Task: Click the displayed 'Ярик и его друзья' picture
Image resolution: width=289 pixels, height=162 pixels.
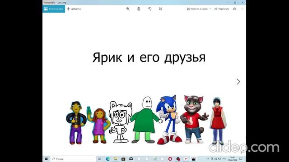Action: pos(144,84)
